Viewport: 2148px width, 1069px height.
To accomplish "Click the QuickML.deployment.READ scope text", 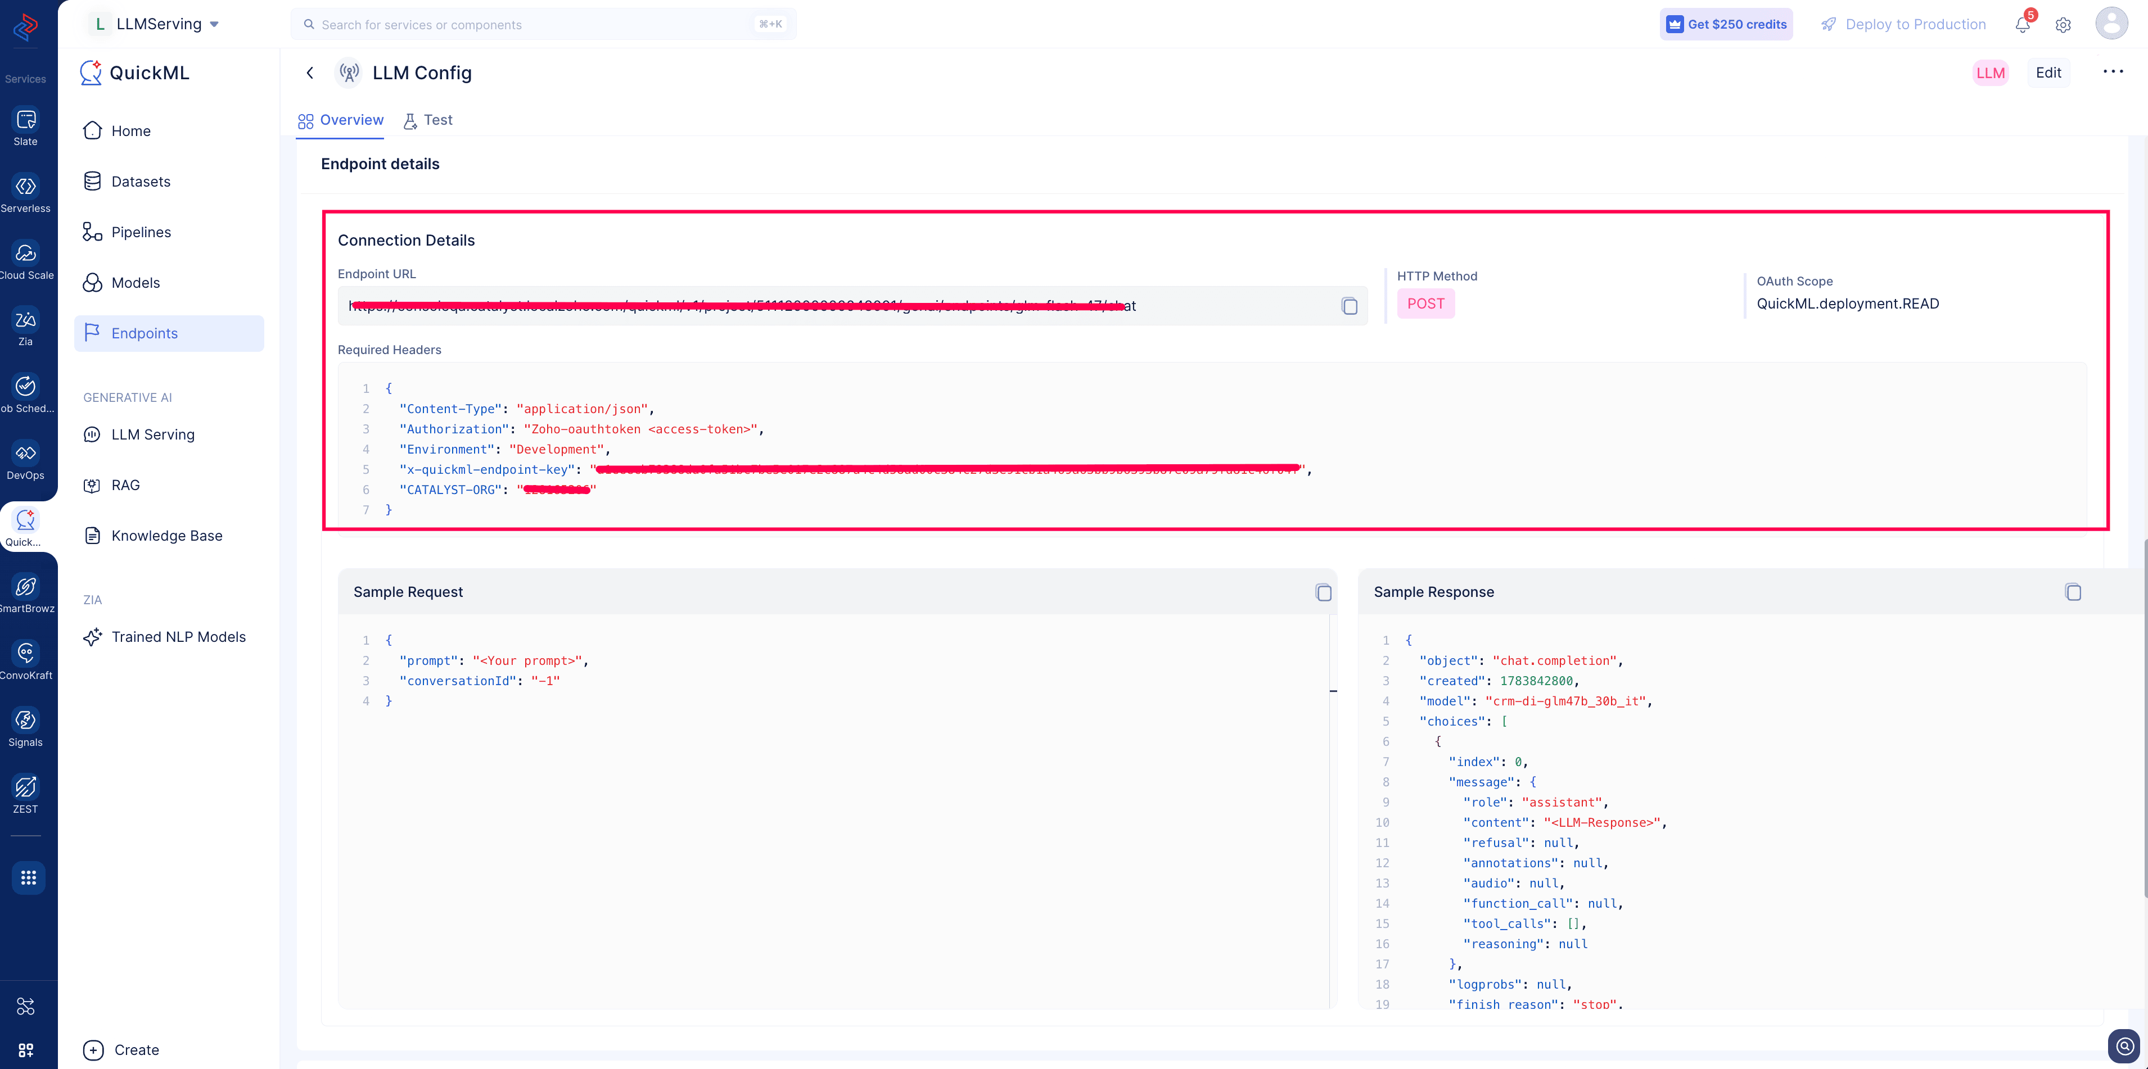I will point(1848,304).
